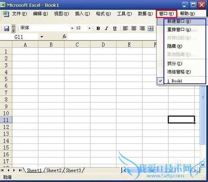Toggle Italic formatting
208x182 pixels.
106,28
